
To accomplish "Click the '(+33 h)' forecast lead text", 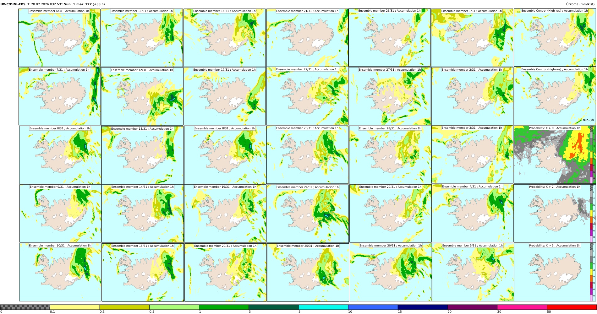I will [x=99, y=4].
